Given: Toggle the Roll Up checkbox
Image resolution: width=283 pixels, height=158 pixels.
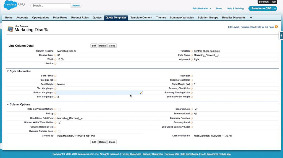Looking at the screenshot, I should point(59,114).
